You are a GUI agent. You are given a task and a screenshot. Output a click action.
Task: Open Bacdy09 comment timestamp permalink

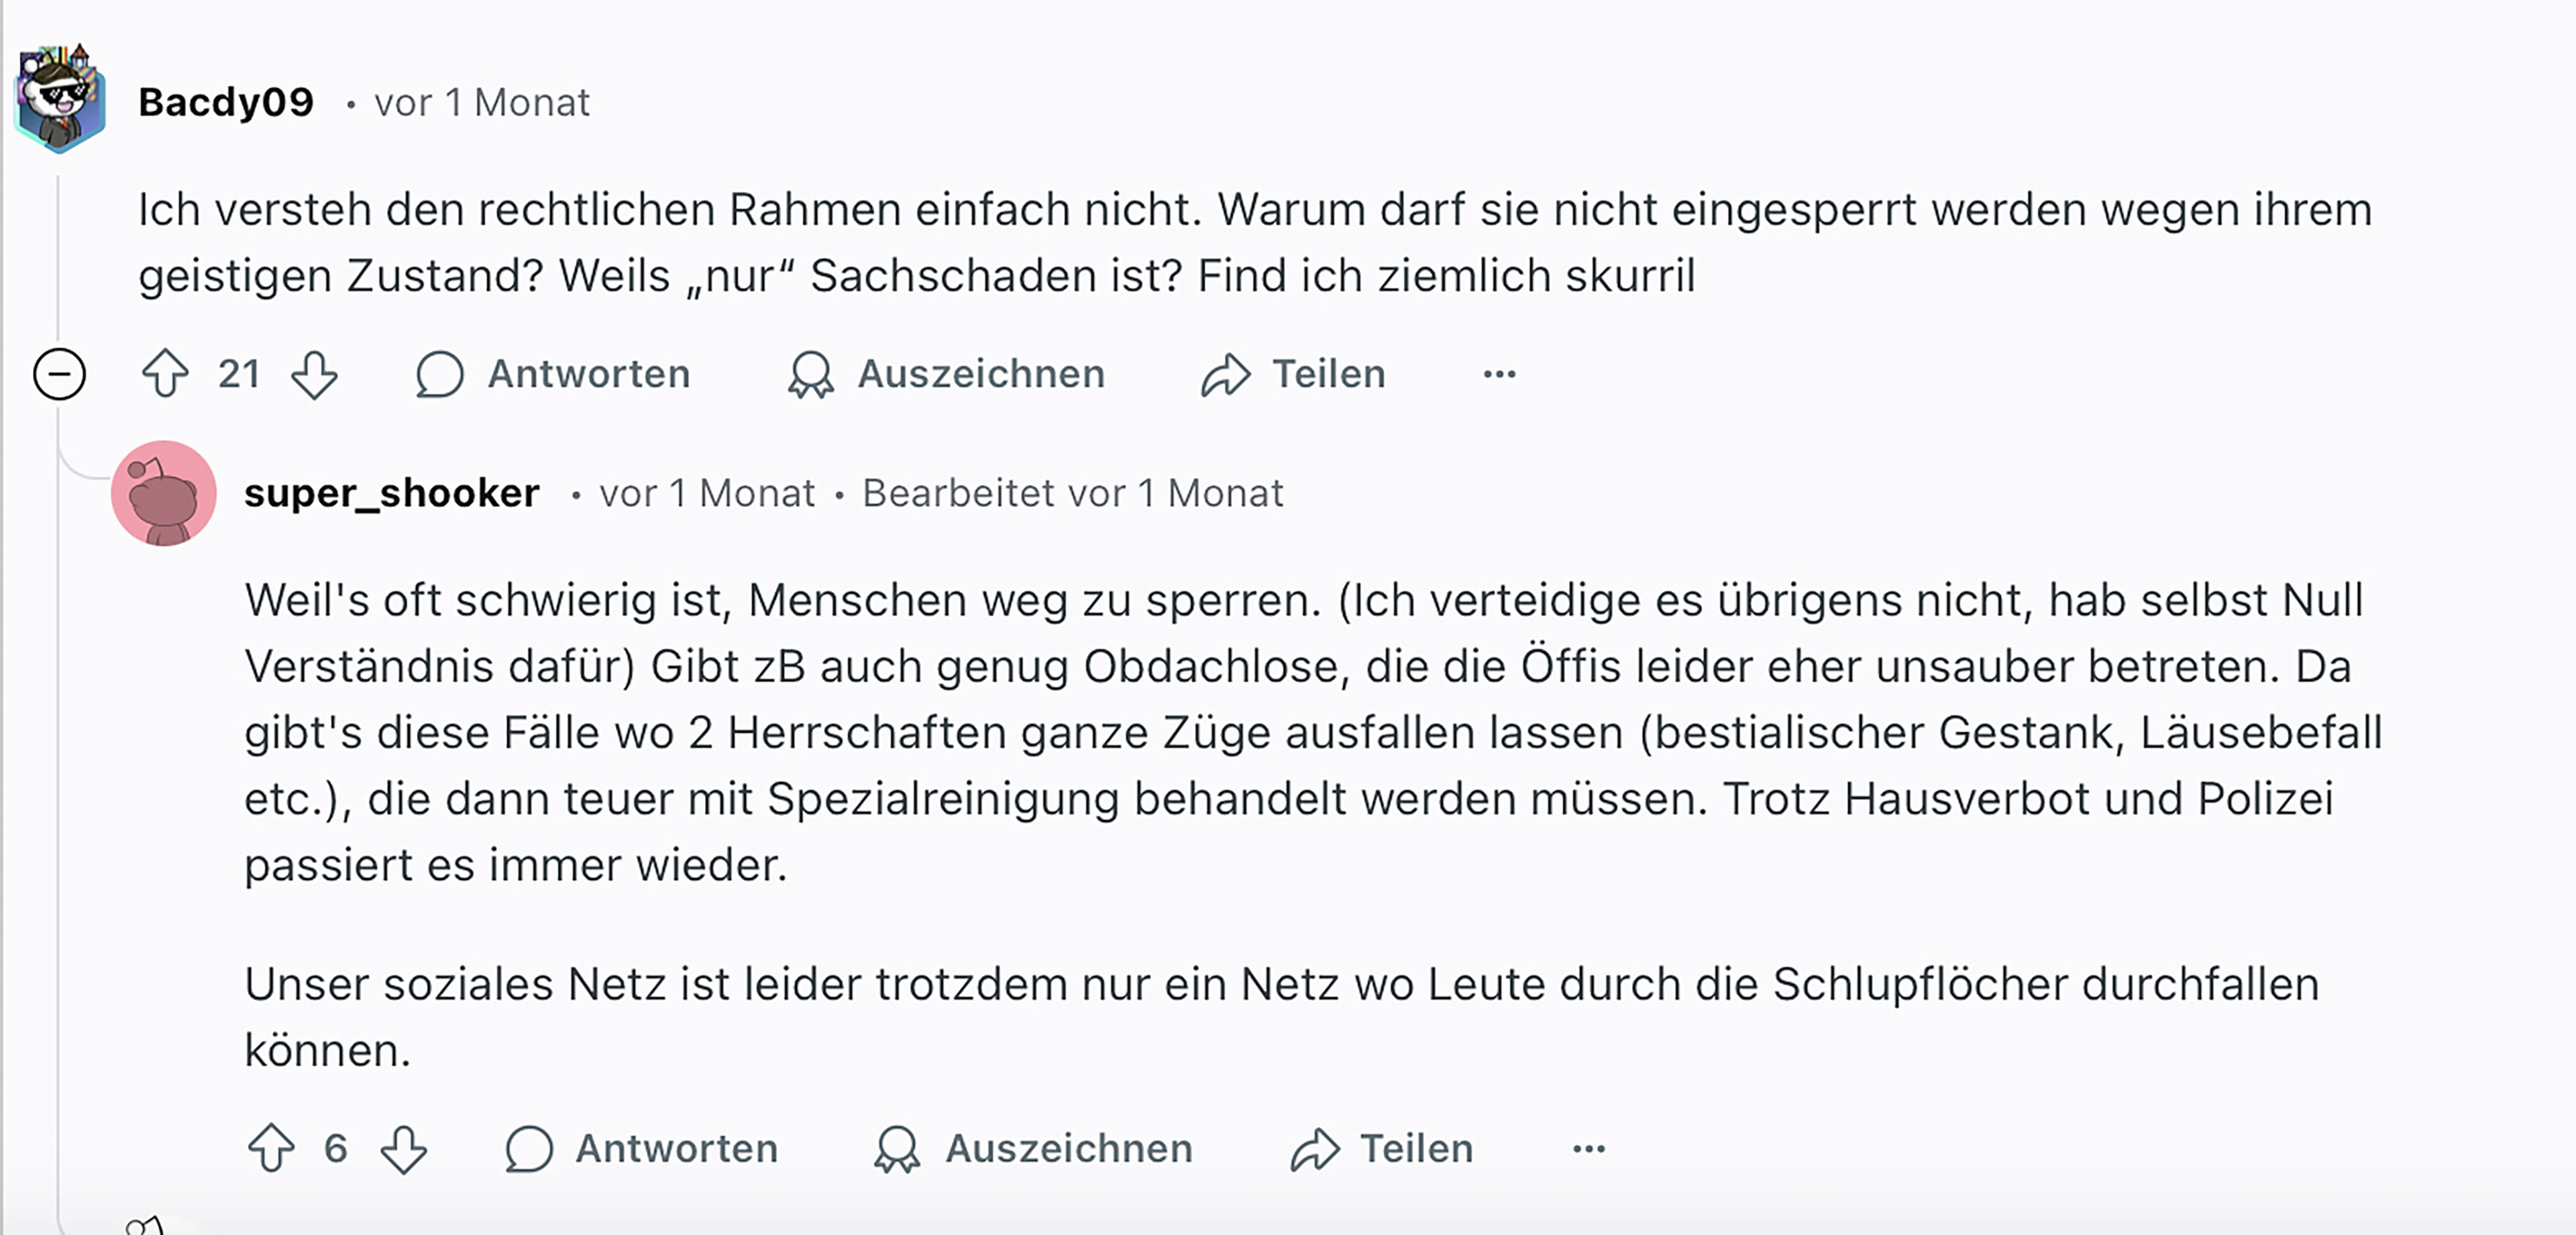[x=482, y=102]
